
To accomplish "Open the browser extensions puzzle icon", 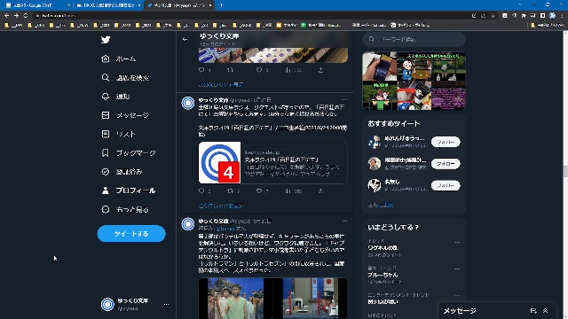I will click(x=524, y=16).
